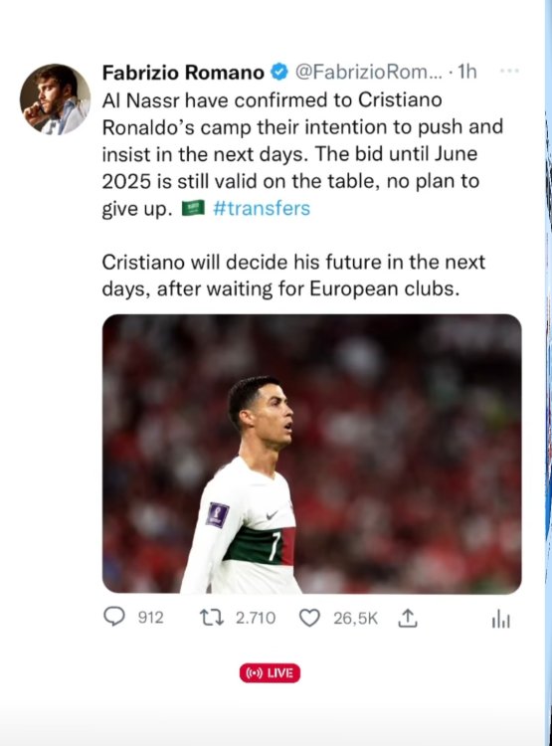Click the second paragraph about Cristiano's future
The image size is (552, 746).
point(293,276)
